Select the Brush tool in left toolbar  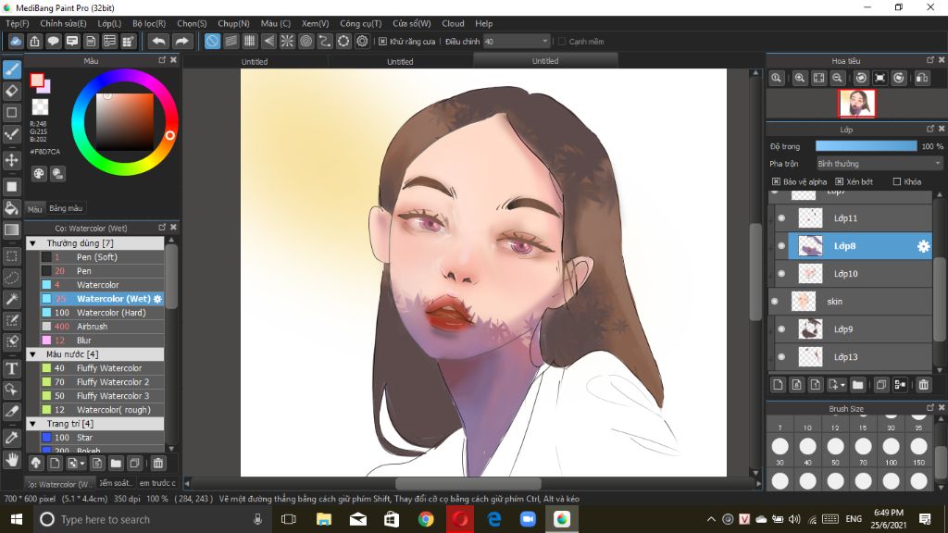pyautogui.click(x=11, y=69)
